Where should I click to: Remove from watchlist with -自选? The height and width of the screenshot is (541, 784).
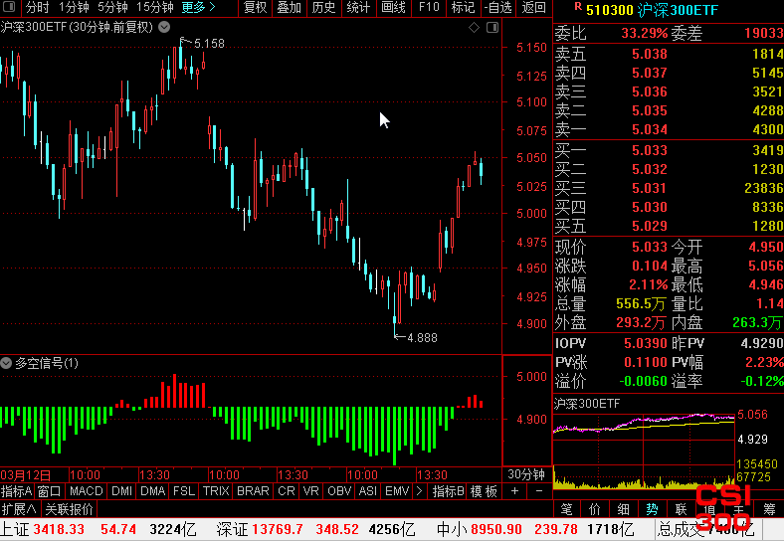tap(498, 7)
